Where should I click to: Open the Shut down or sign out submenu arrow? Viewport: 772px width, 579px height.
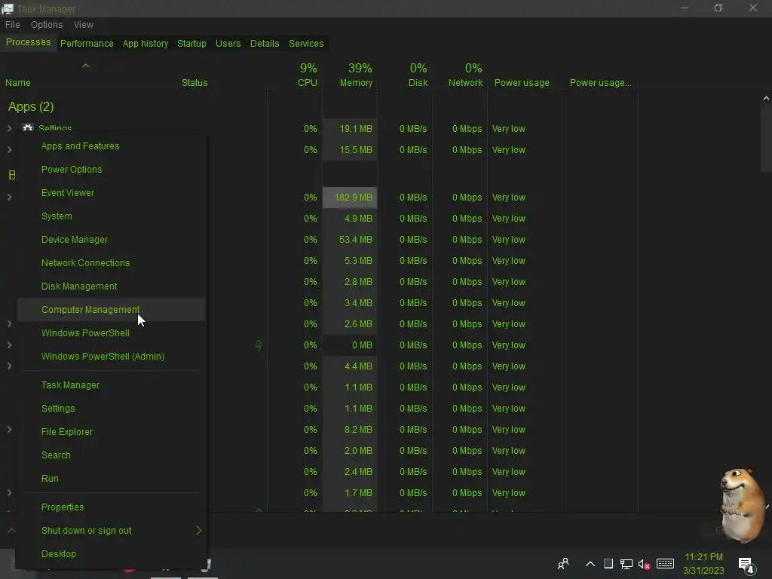[198, 530]
